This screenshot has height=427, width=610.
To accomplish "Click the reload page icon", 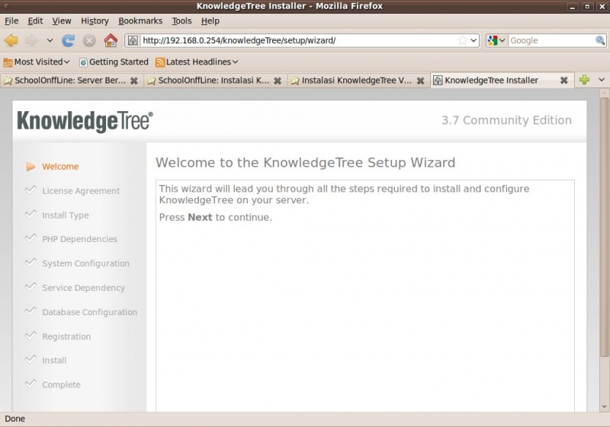I will click(x=69, y=40).
